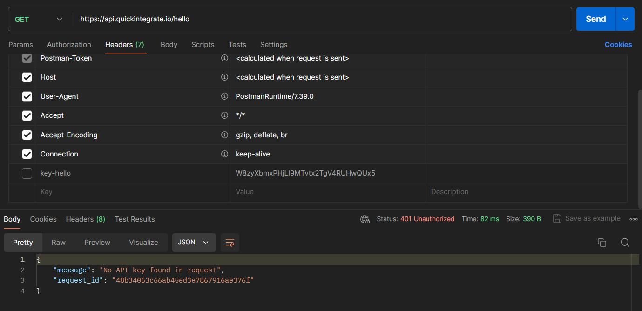Open the Test Results tab
Image resolution: width=642 pixels, height=311 pixels.
pos(135,219)
